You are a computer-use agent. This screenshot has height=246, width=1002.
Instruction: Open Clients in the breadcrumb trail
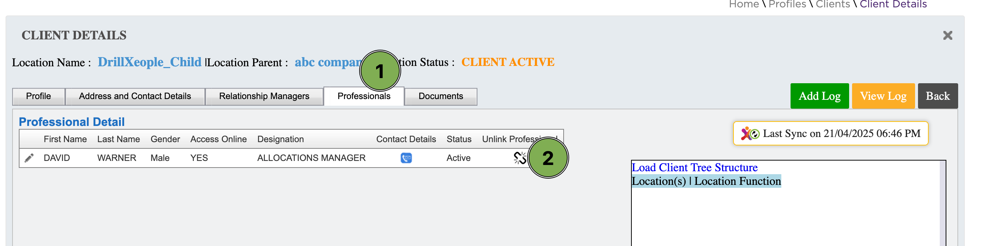833,4
